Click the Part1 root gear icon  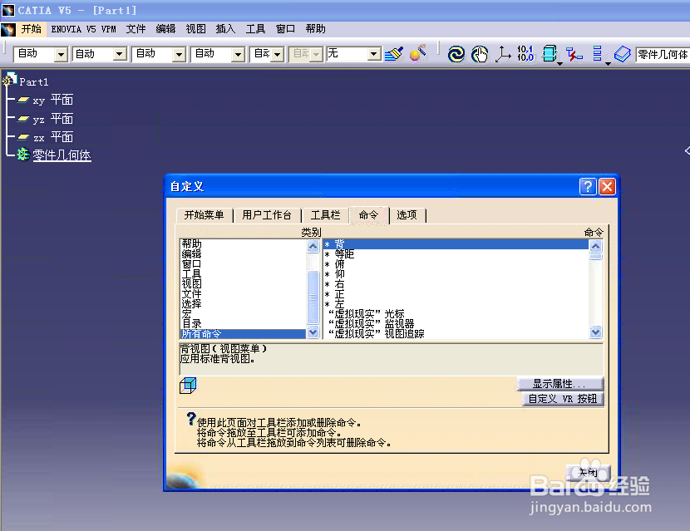click(9, 80)
